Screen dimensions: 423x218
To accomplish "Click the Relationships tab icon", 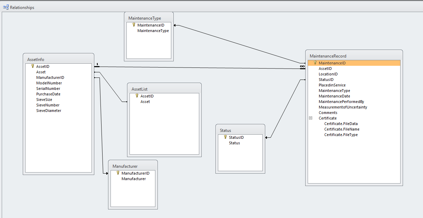I will (6, 7).
